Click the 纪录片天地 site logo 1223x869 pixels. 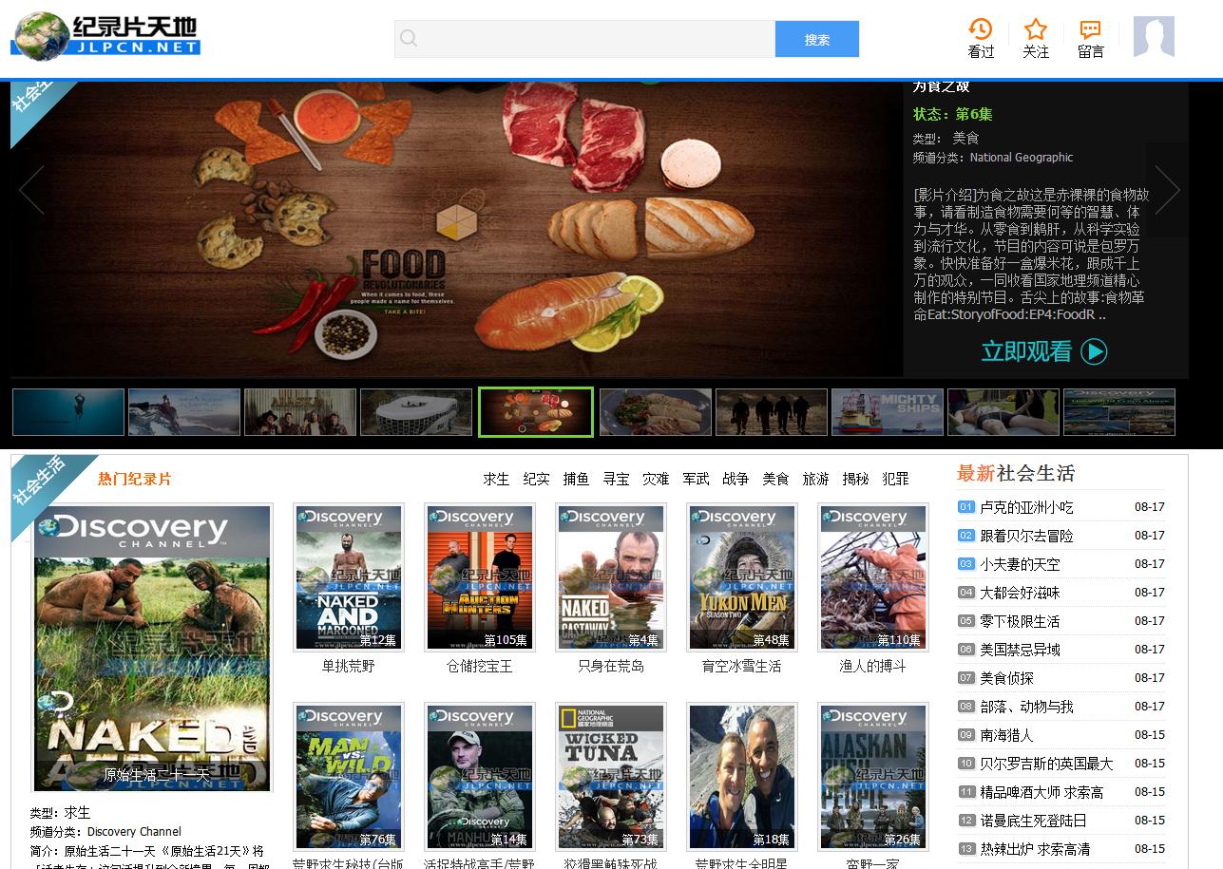click(105, 35)
